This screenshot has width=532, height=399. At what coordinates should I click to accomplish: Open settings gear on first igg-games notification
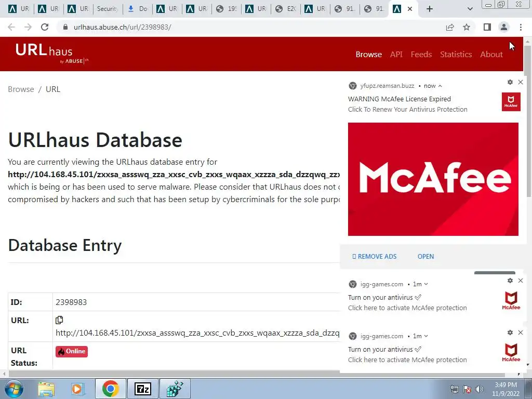coord(510,281)
